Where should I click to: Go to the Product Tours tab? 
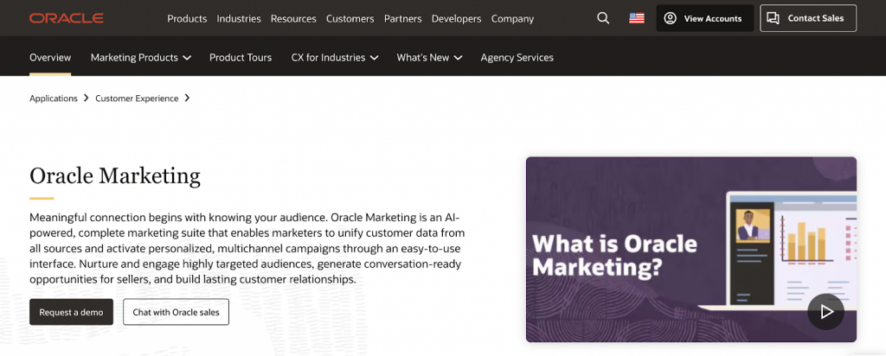(x=241, y=57)
